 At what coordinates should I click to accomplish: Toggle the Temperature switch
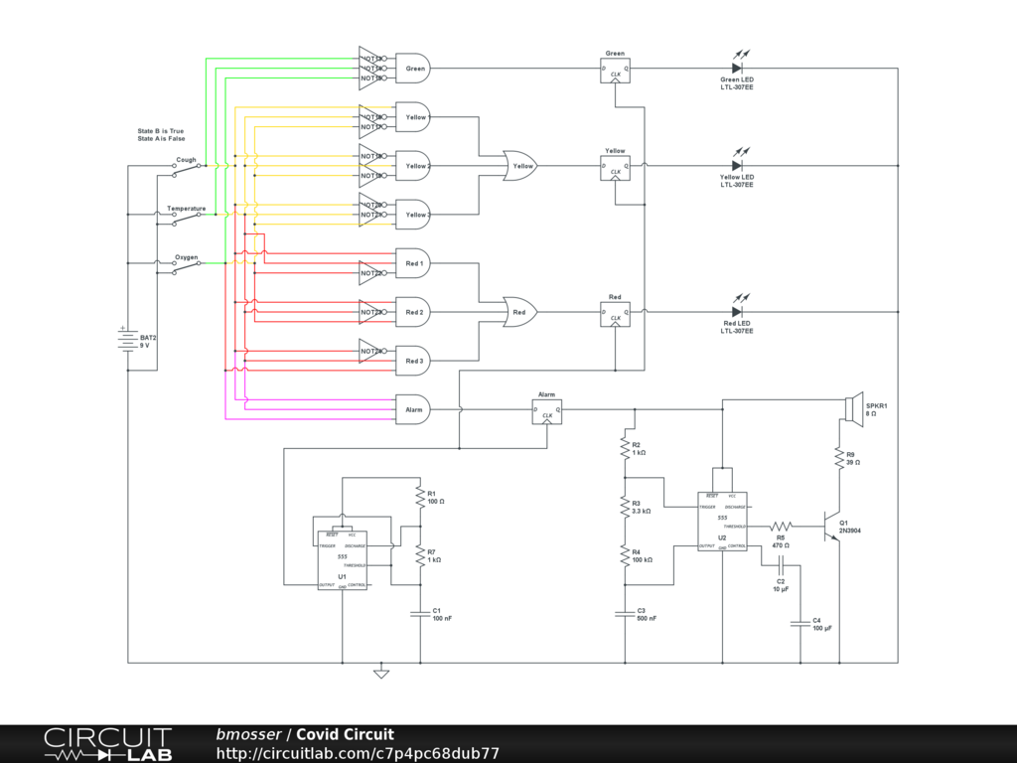click(186, 219)
